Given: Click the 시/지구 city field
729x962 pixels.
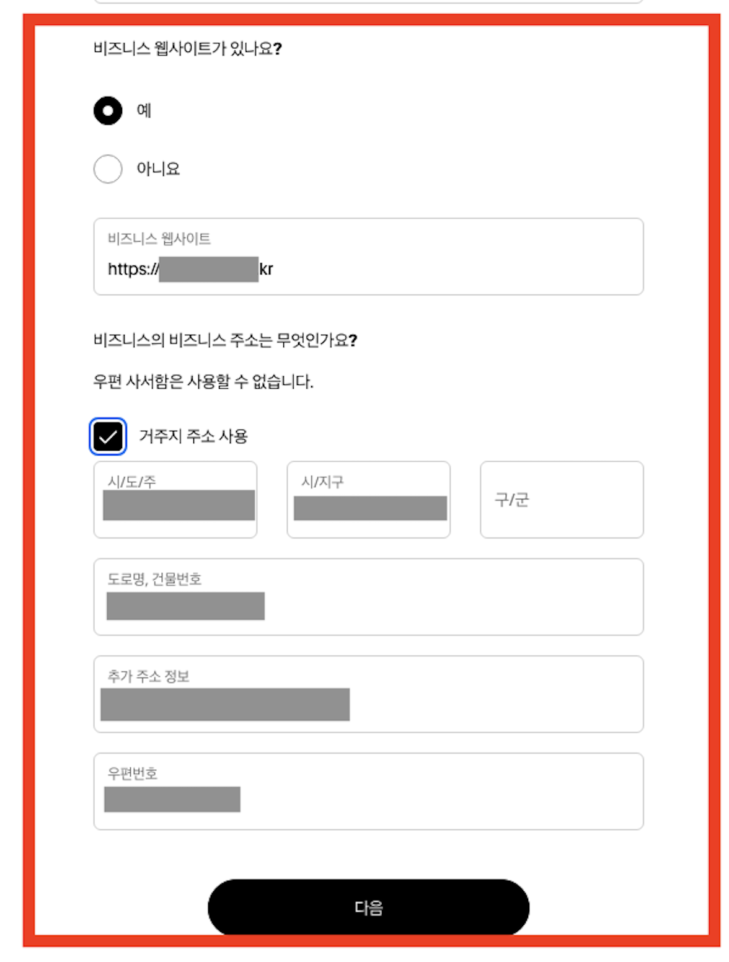Looking at the screenshot, I should tap(369, 499).
